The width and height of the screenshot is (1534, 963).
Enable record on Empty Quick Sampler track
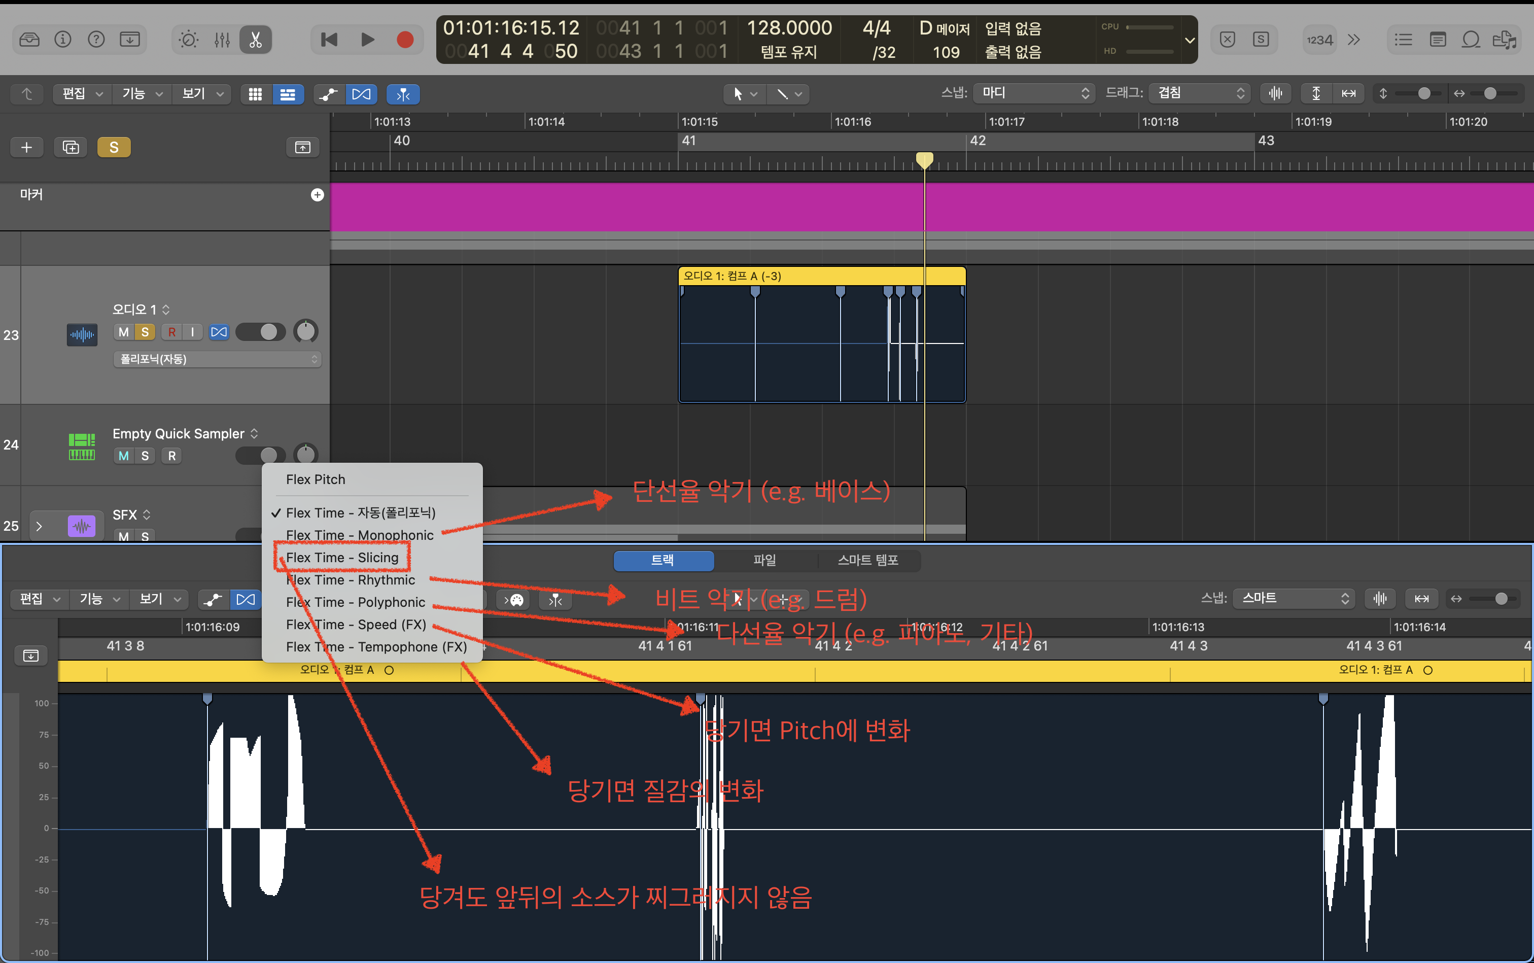(x=171, y=456)
